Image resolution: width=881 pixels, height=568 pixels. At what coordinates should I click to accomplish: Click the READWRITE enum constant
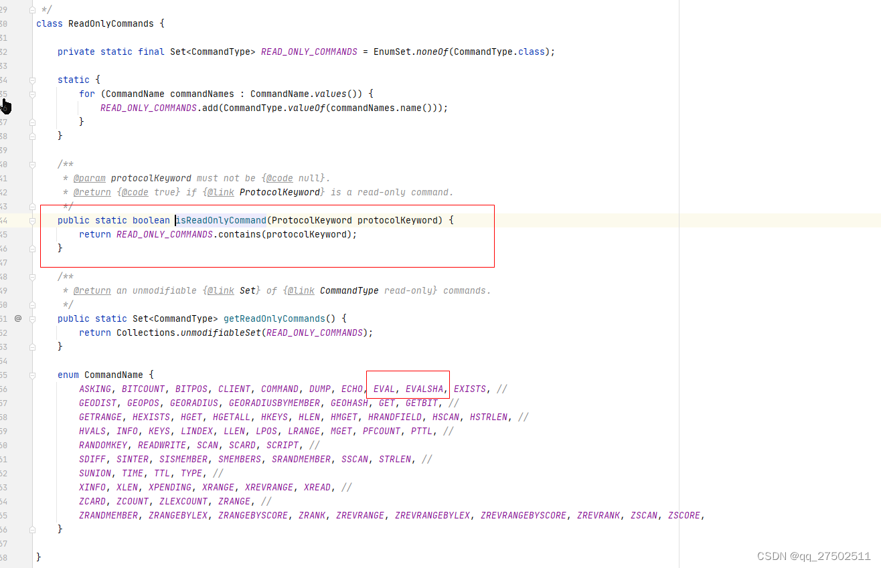pos(162,445)
